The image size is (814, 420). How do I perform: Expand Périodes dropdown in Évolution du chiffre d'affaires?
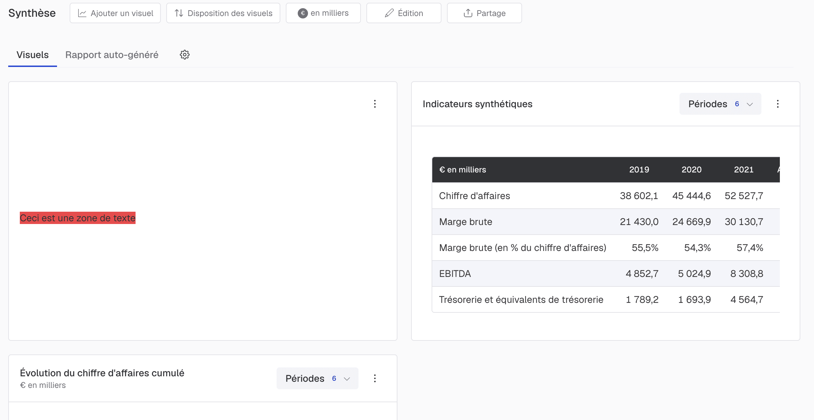pos(318,378)
